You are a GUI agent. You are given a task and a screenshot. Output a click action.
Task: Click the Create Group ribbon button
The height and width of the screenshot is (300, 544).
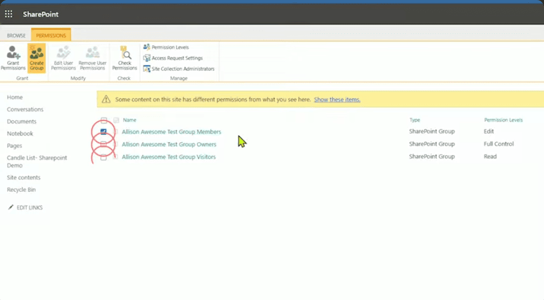click(x=36, y=58)
